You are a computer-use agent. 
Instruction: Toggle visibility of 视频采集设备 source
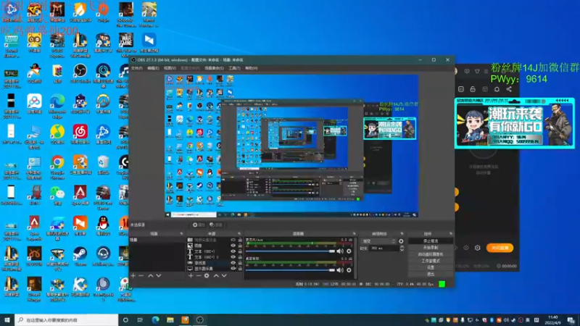point(233,241)
